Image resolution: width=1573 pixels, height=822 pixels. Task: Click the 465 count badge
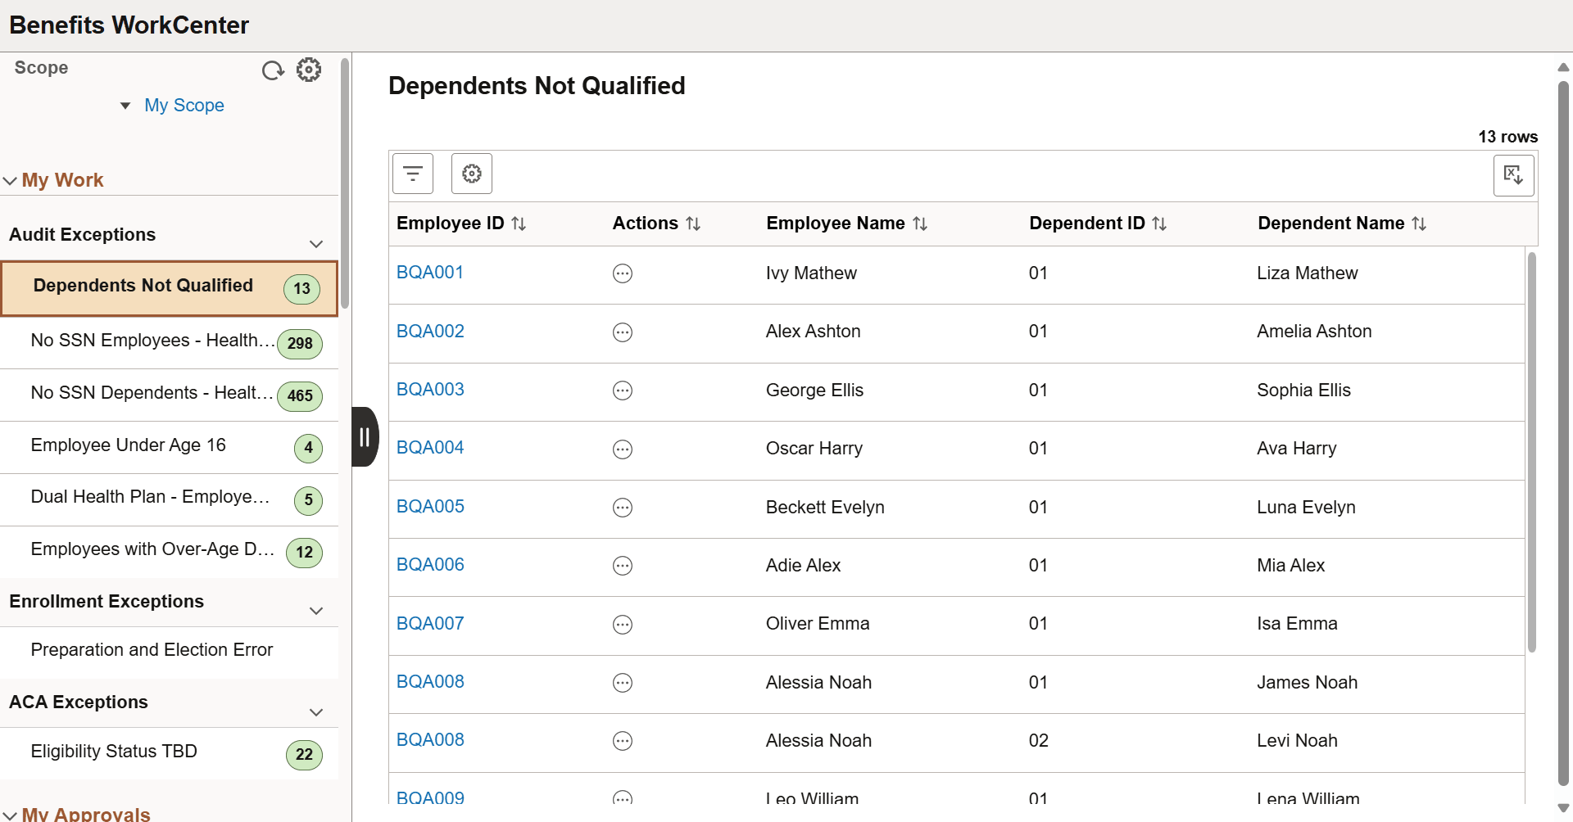[x=300, y=396]
